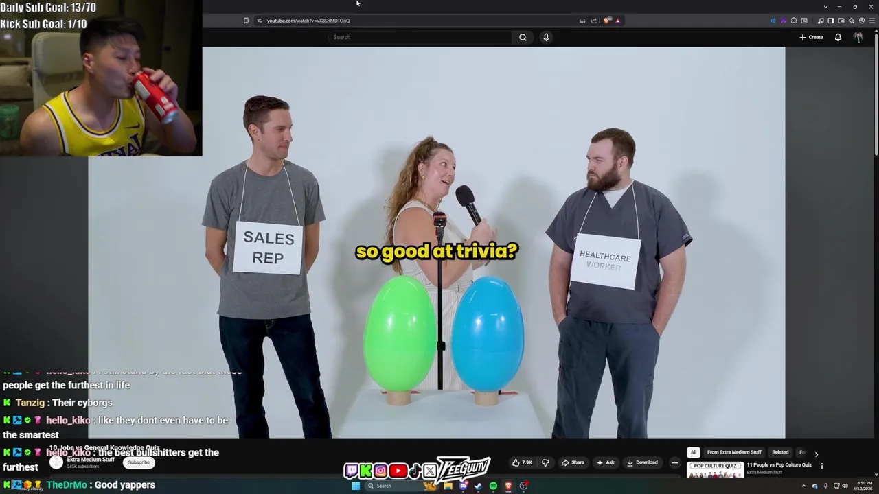Click the Kick Sub Goal 1/10 text
The image size is (879, 494).
(x=43, y=24)
